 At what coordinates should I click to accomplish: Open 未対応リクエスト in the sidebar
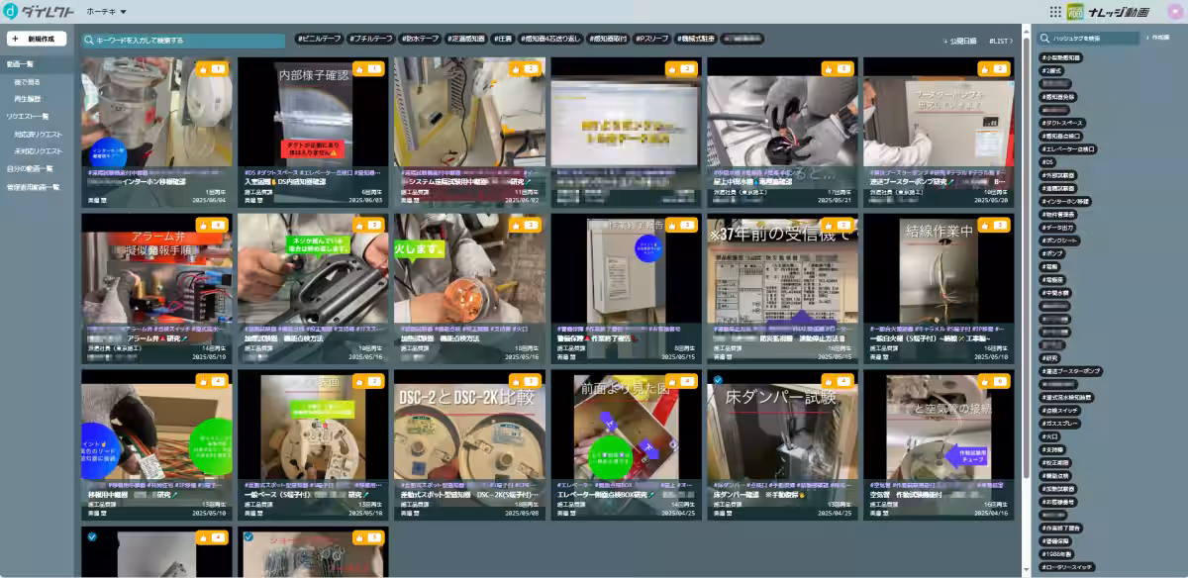38,150
